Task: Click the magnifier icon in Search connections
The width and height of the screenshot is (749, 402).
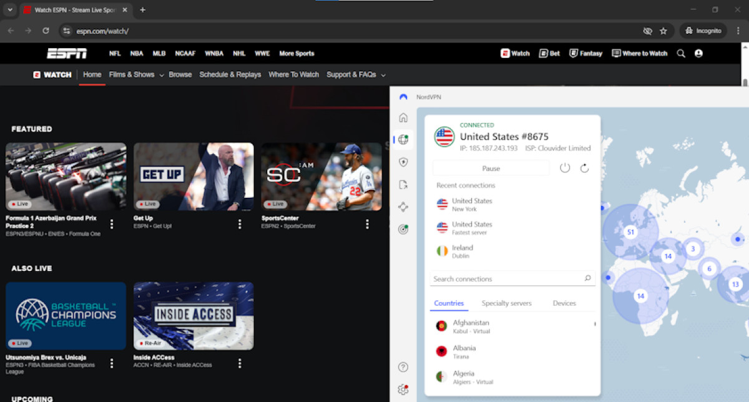Action: [x=587, y=278]
